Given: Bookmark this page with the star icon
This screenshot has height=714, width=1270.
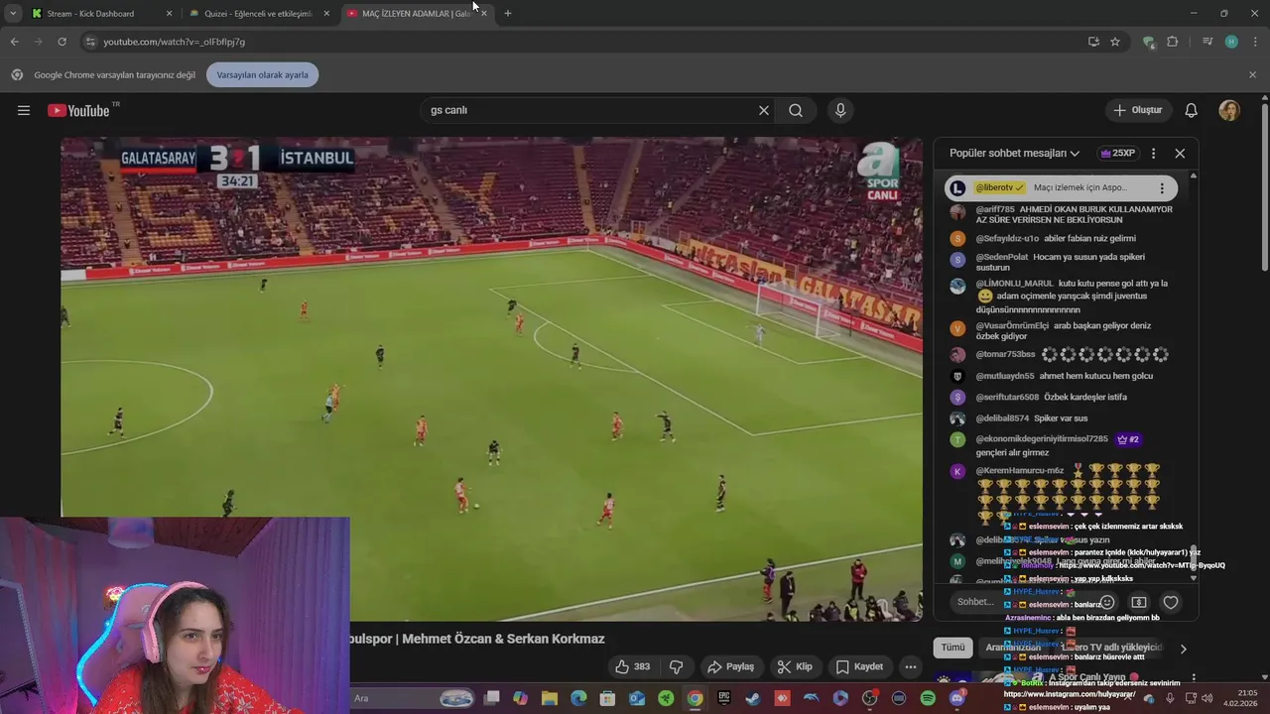Looking at the screenshot, I should (1115, 42).
